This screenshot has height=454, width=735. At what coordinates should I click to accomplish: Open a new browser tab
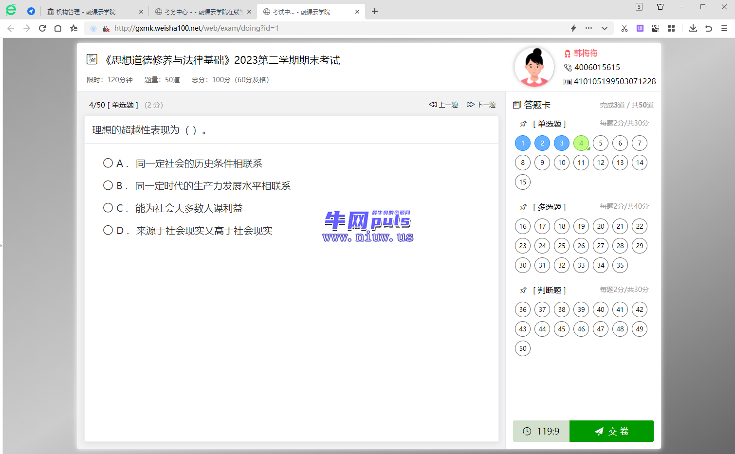[375, 11]
